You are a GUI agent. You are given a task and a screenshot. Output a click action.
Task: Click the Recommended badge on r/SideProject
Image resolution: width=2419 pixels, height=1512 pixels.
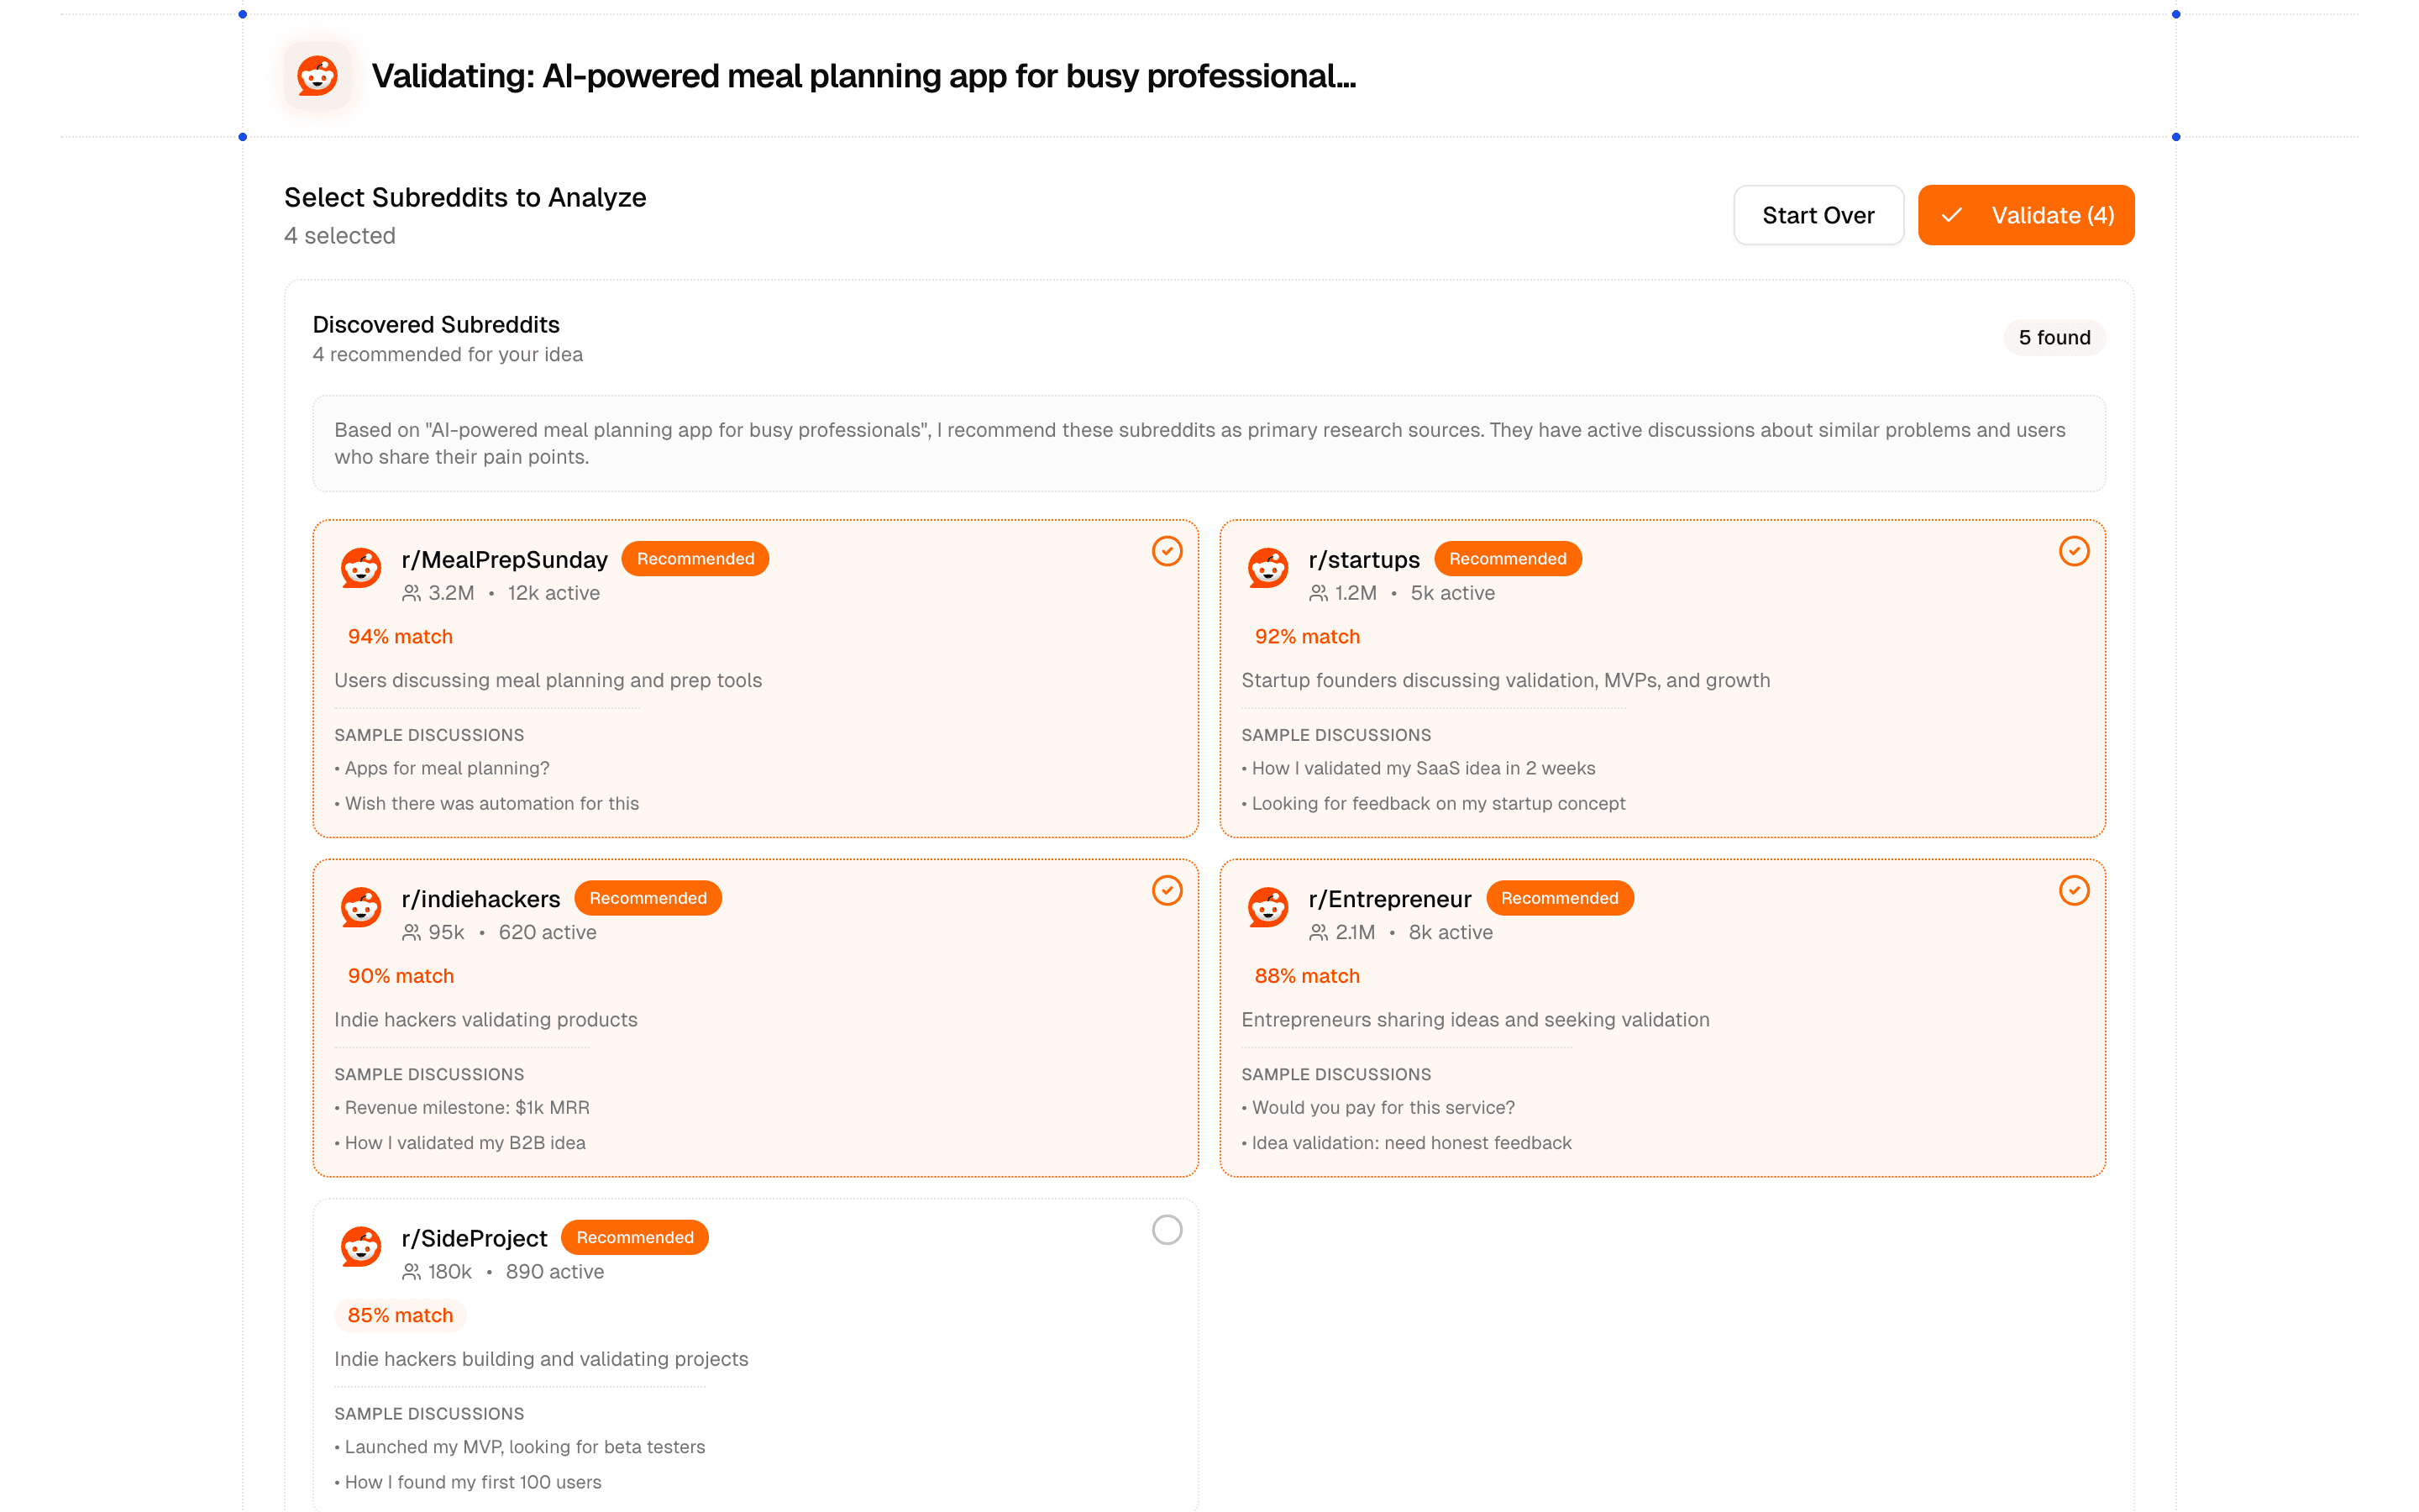634,1237
